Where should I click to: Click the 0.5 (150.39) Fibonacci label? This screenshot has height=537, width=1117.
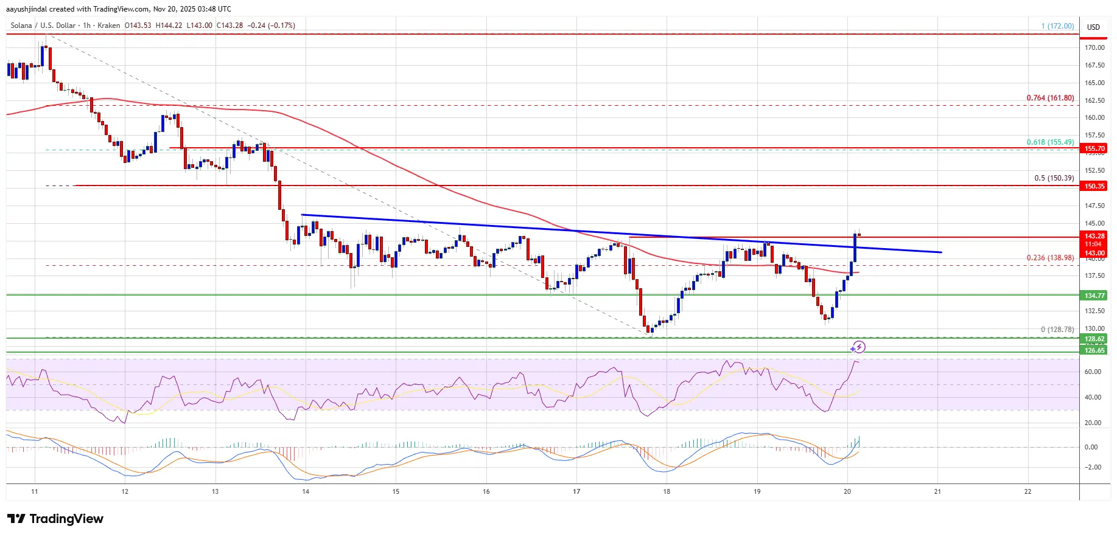click(x=1054, y=178)
